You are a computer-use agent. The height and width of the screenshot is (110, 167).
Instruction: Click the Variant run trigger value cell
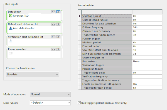(x=147, y=65)
